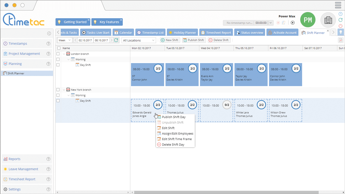The image size is (345, 194).
Task: Open help for Settings sidebar item
Action: pyautogui.click(x=49, y=189)
